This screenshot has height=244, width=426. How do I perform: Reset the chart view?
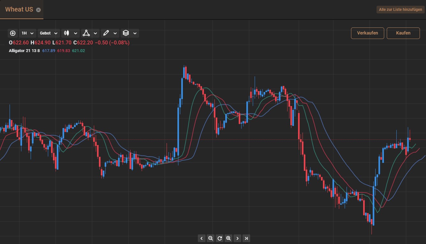(220, 238)
